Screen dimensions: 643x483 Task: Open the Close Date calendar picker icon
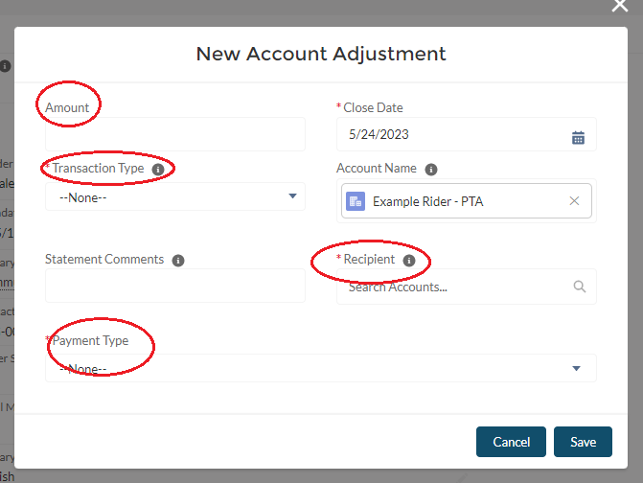578,137
